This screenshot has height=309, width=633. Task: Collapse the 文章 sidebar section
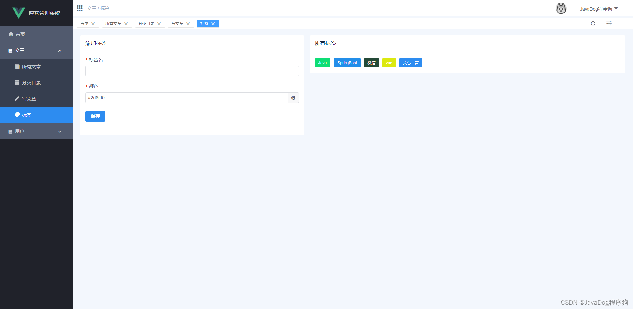[x=60, y=50]
